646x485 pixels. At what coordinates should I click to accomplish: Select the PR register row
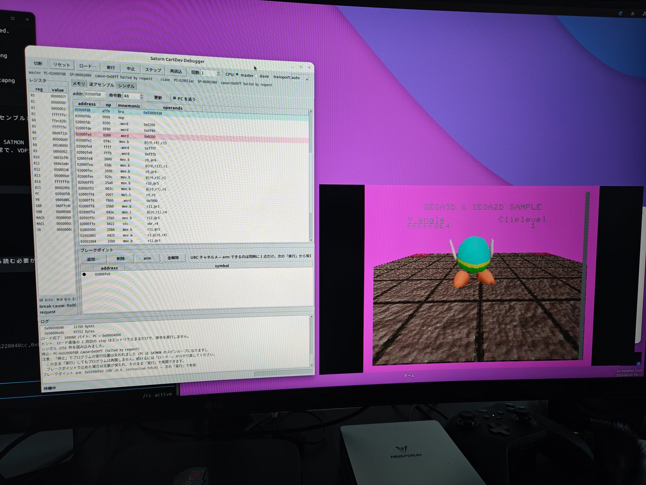[x=54, y=200]
